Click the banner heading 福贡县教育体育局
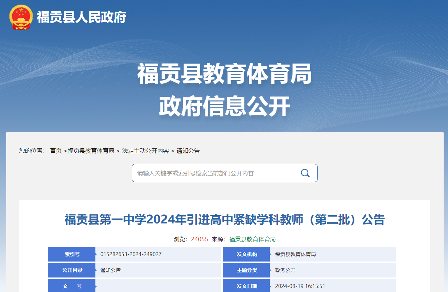This screenshot has width=448, height=292. point(225,74)
